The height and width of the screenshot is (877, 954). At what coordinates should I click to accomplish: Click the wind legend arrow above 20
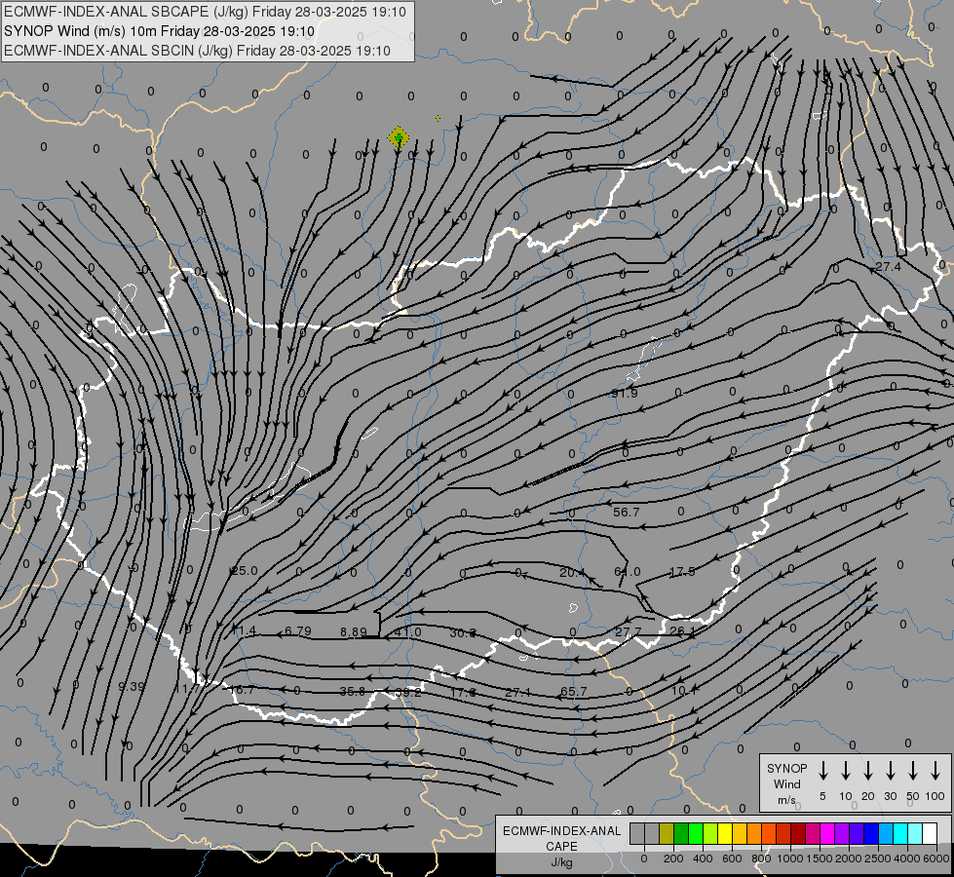point(867,770)
